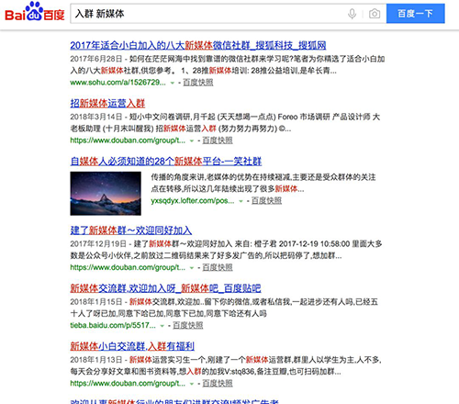This screenshot has width=459, height=404.
Task: Open 百度快照 for the 招新媒体运营入群 result
Action: tap(218, 140)
